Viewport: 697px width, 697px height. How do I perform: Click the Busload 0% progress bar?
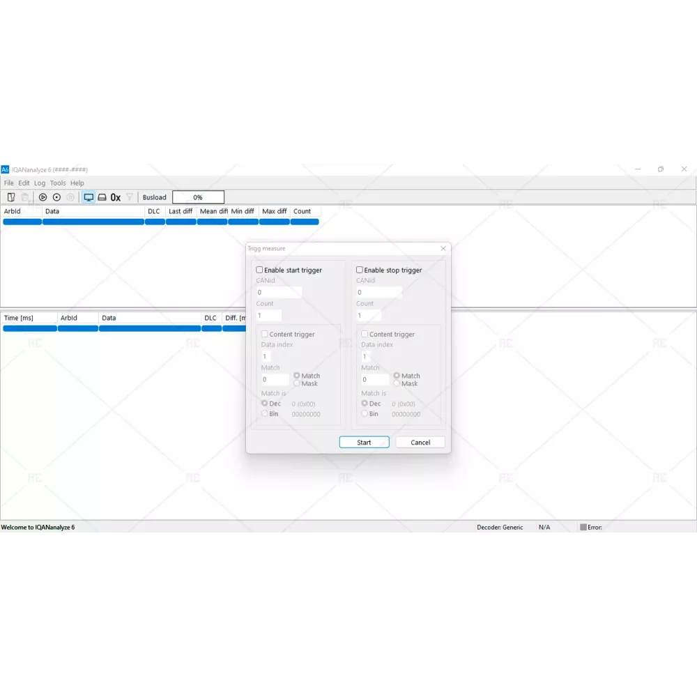pyautogui.click(x=198, y=197)
